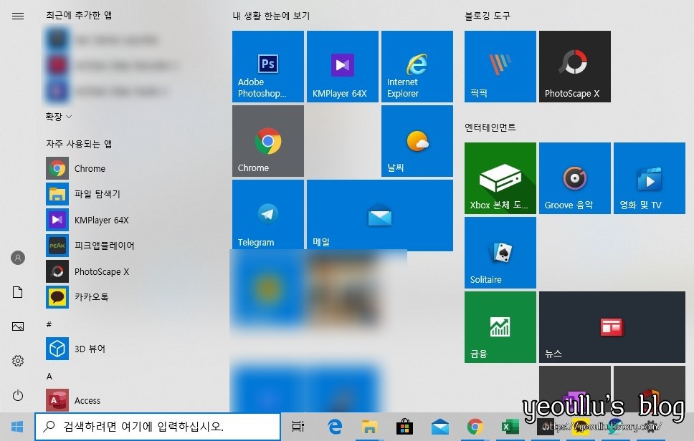Click the Power icon in Start sidebar
The height and width of the screenshot is (441, 694).
(18, 395)
